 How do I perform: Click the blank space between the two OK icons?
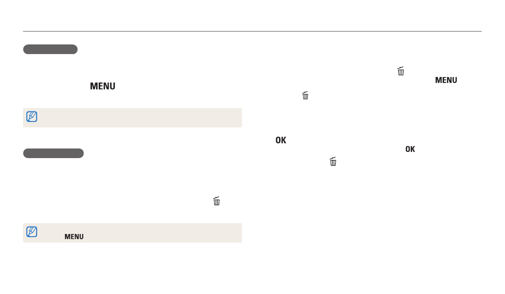345,145
